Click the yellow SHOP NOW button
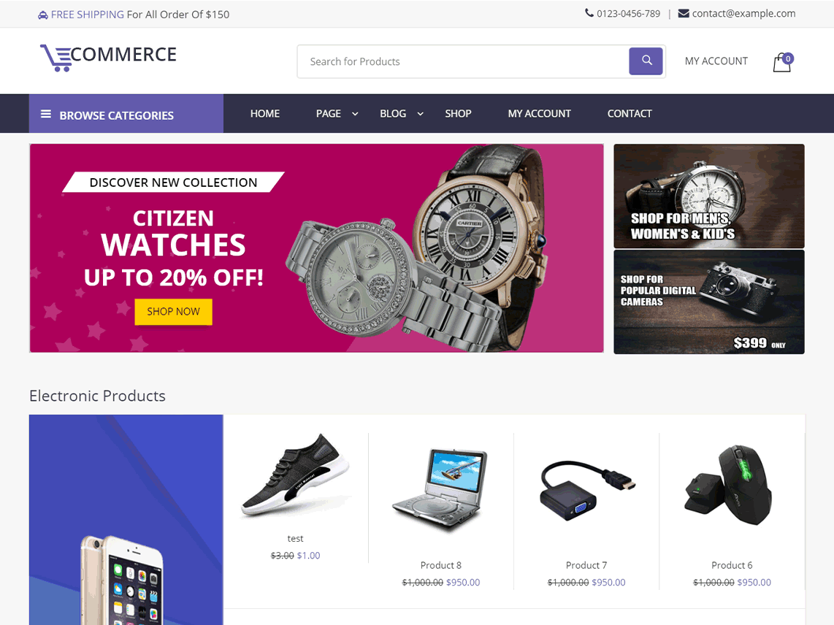This screenshot has height=625, width=834. click(173, 312)
